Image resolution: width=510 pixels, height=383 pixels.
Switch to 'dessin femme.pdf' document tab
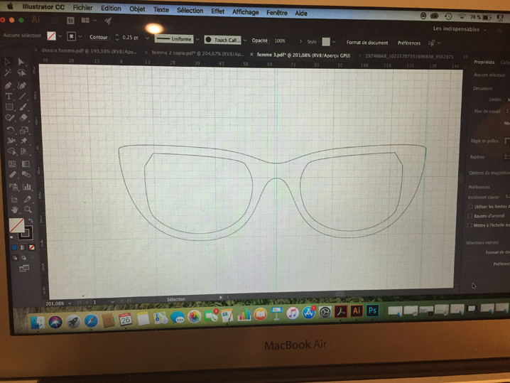coord(67,53)
